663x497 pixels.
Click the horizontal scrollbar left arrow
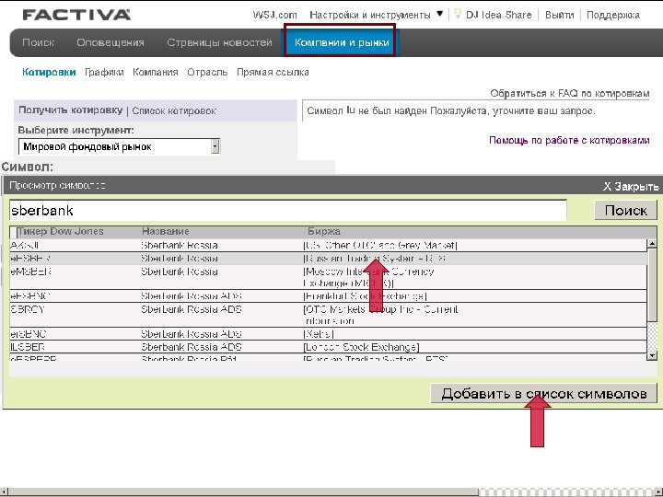[x=4, y=492]
